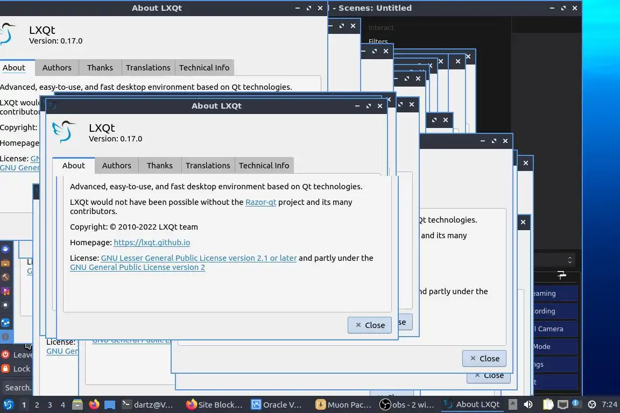This screenshot has width=620, height=413.
Task: Click the clock showing 7:24
Action: pyautogui.click(x=609, y=404)
